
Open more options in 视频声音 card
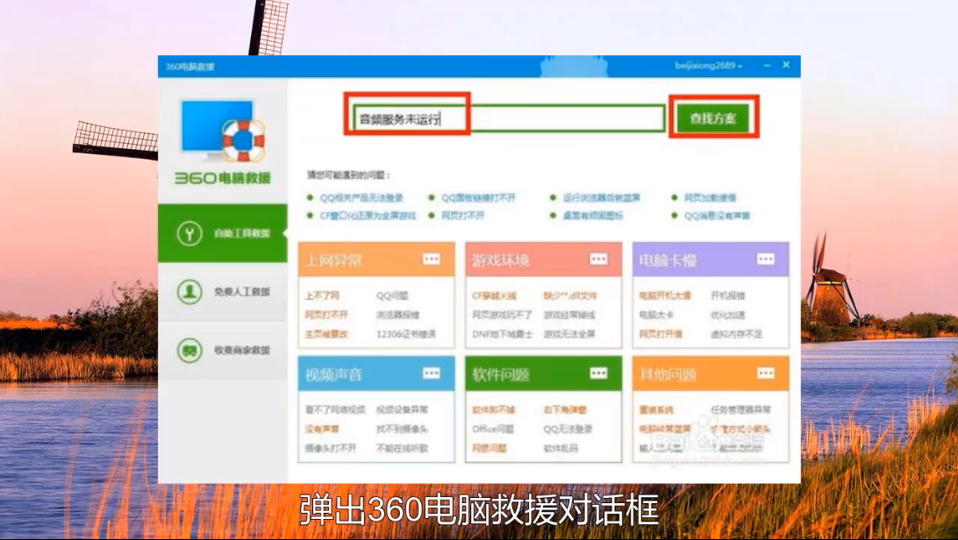(431, 373)
